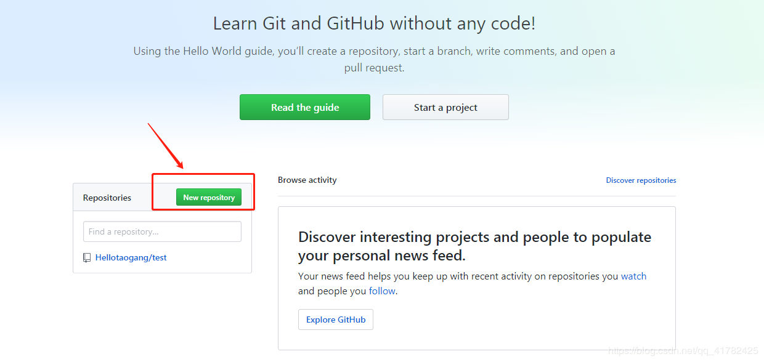Click the blog.csdn.net watermark text

pyautogui.click(x=683, y=351)
